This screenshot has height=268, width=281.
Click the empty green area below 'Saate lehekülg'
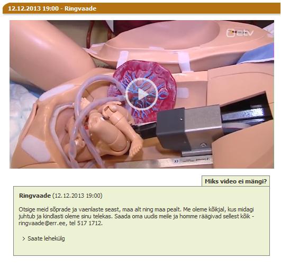[142, 249]
